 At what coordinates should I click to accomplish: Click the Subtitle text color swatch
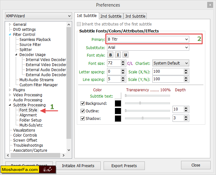point(118,96)
